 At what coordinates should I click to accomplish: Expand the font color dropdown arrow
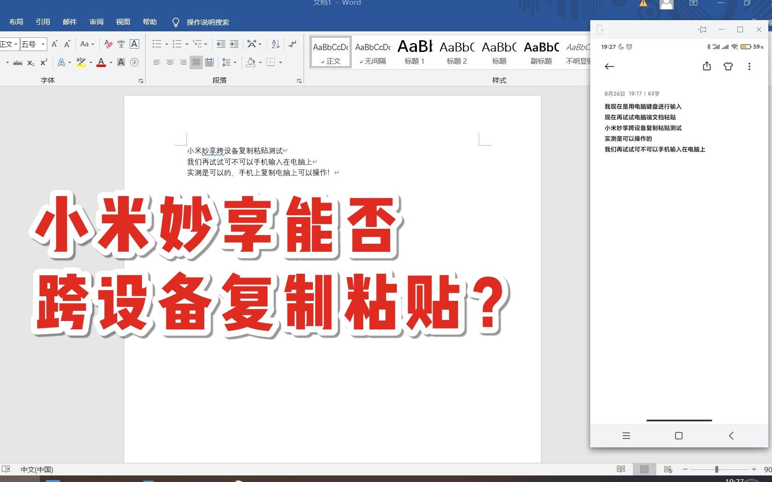click(111, 62)
